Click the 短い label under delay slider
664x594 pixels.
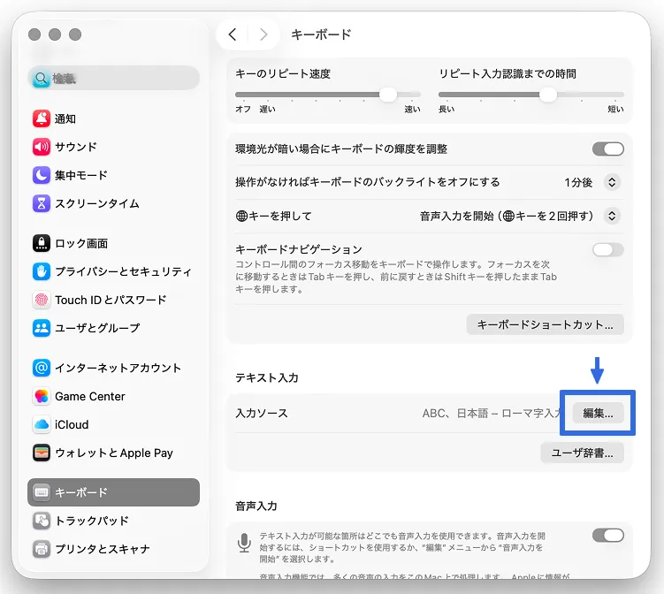pyautogui.click(x=615, y=110)
